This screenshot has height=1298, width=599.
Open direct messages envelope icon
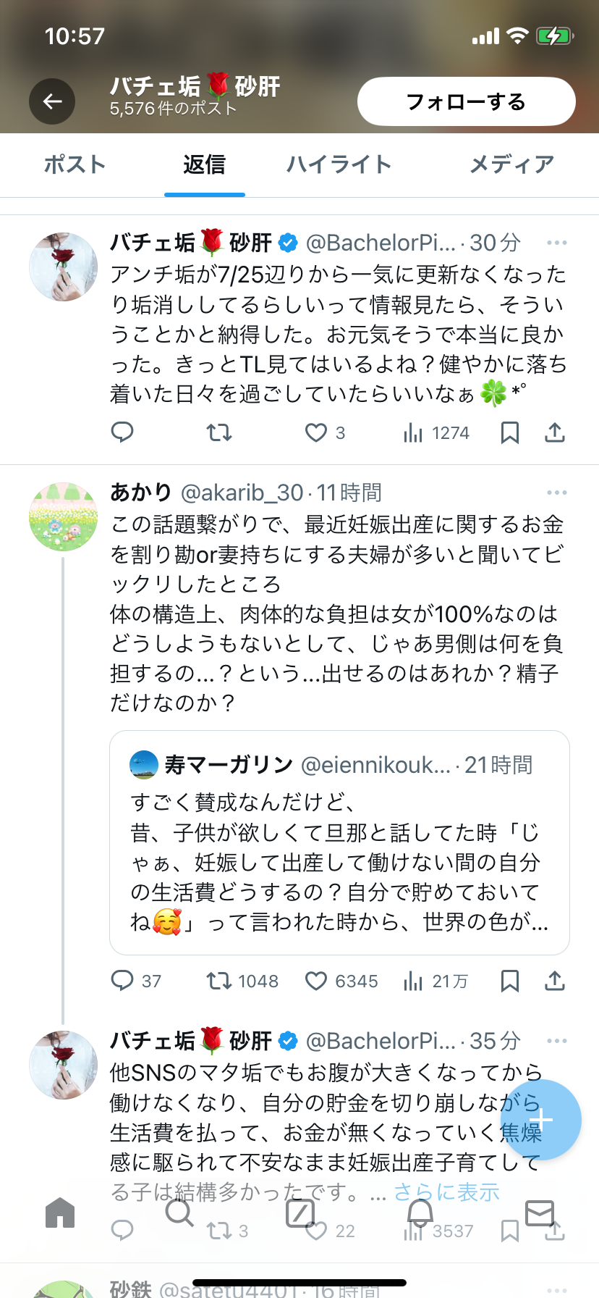coord(540,1213)
